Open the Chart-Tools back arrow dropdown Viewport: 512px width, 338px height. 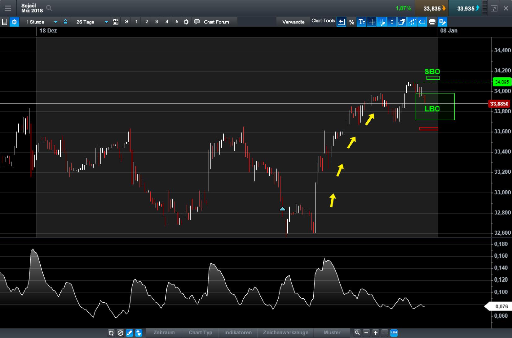tap(341, 22)
